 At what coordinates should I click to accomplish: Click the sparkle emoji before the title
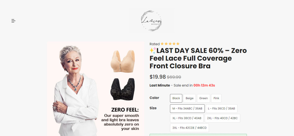click(x=153, y=51)
